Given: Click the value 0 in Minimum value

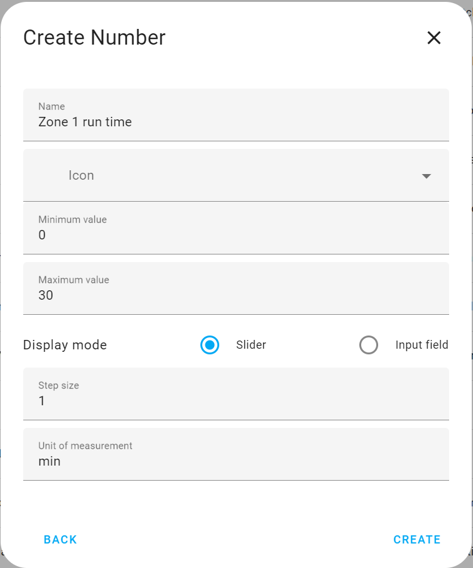Looking at the screenshot, I should pos(42,235).
